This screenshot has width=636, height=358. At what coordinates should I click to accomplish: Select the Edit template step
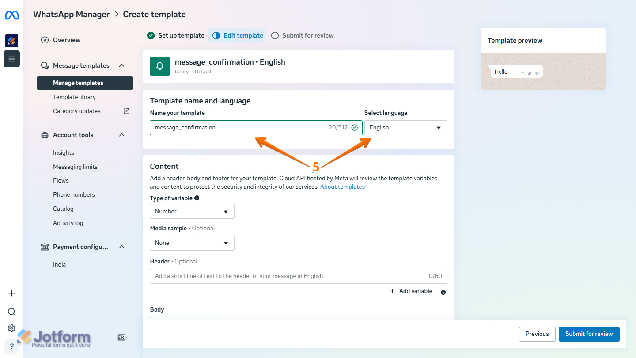point(238,35)
